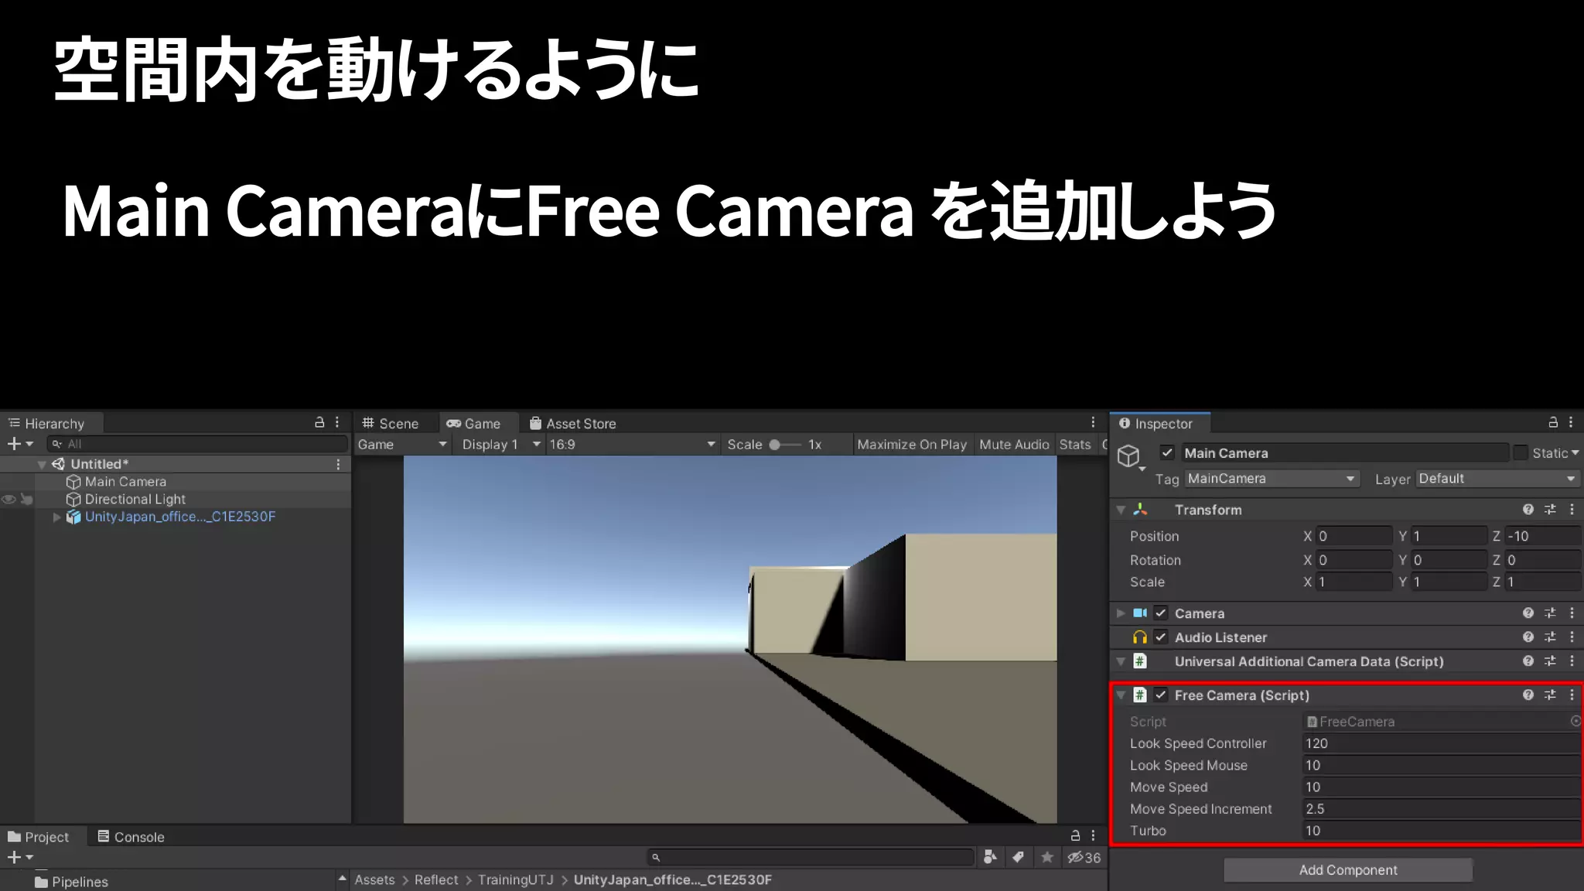
Task: Open Transform component kebab menu
Action: [1572, 510]
